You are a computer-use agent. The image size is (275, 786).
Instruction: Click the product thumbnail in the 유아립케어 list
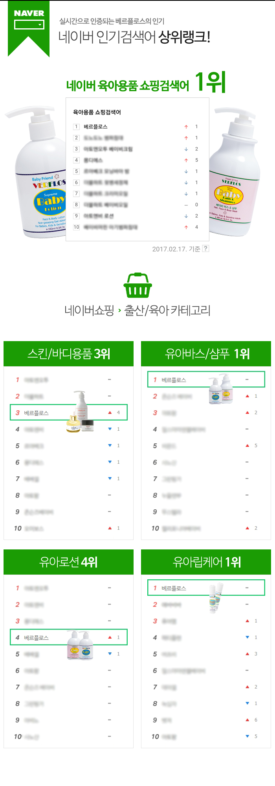pos(216,597)
